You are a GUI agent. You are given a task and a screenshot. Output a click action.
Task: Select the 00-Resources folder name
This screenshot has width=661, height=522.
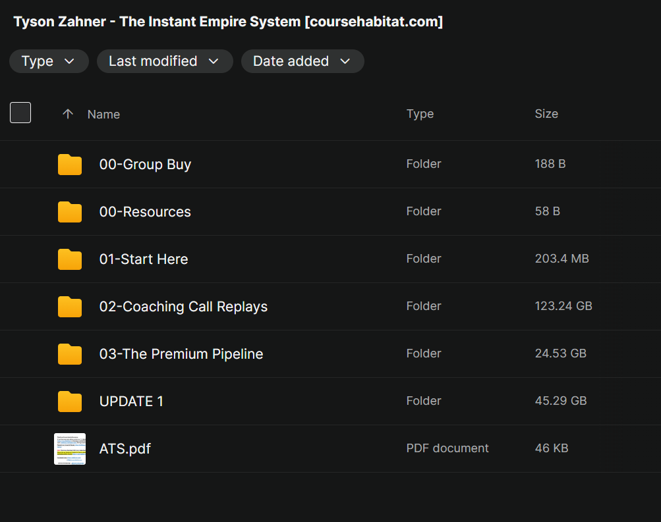(x=145, y=212)
